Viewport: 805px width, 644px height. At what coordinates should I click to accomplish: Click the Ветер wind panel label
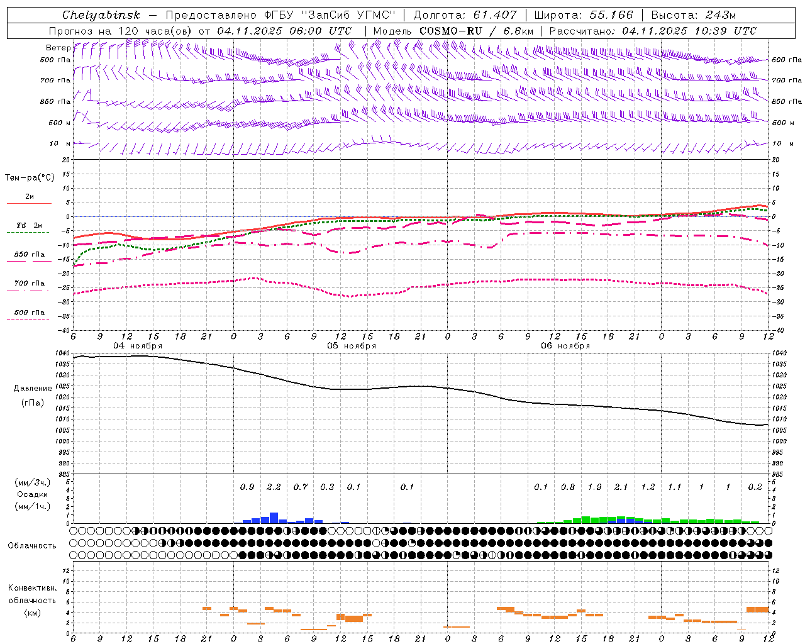click(58, 48)
